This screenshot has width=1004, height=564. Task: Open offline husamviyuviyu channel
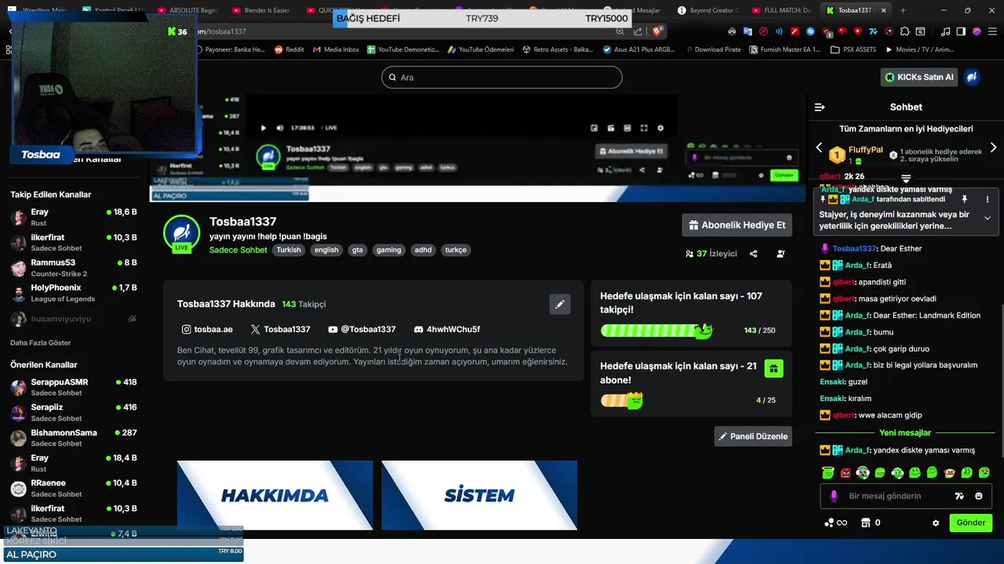click(x=75, y=319)
